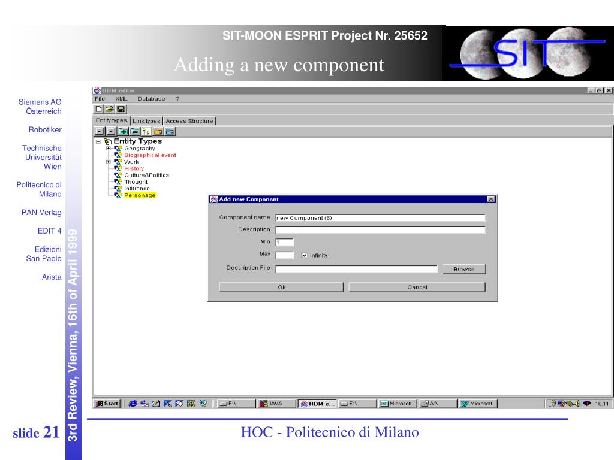Screen dimensions: 614x460
Task: Click the Description input field
Action: click(380, 230)
